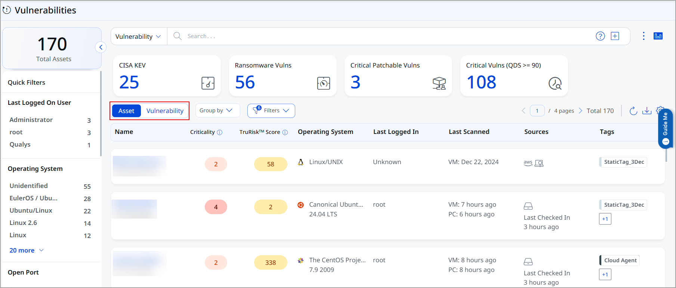This screenshot has height=288, width=676.
Task: Open the dashboard chart icon
Action: [x=658, y=36]
